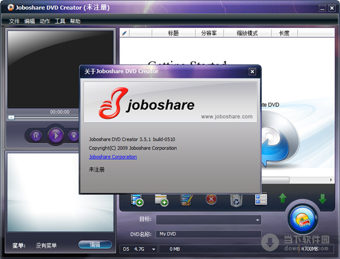Open the 工具 menu
340x259 pixels.
pyautogui.click(x=60, y=21)
